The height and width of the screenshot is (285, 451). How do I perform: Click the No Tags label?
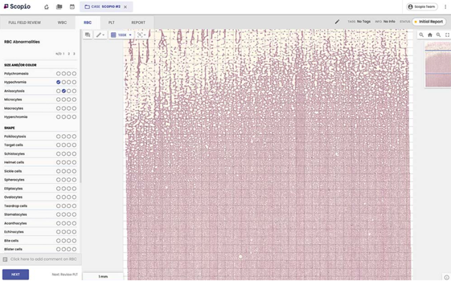pos(364,22)
